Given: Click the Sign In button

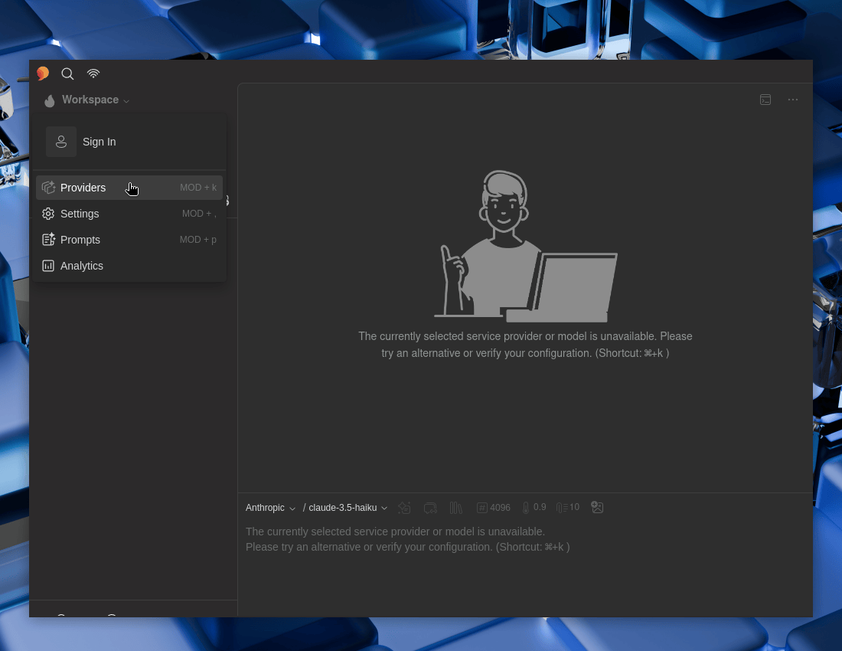Looking at the screenshot, I should coord(99,142).
